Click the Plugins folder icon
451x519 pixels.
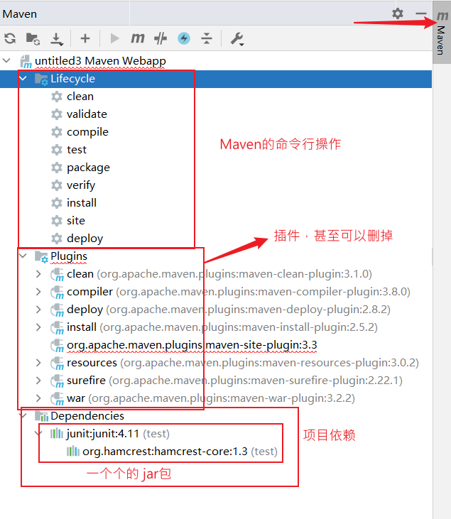point(41,256)
